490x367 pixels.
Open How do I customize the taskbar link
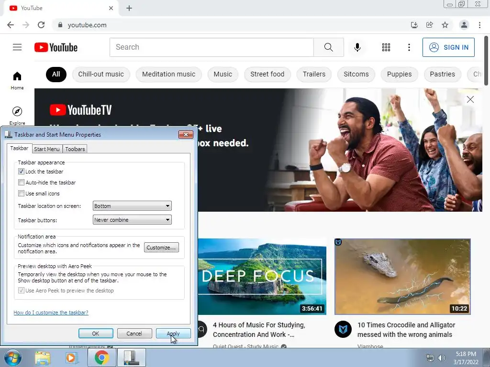pyautogui.click(x=51, y=313)
